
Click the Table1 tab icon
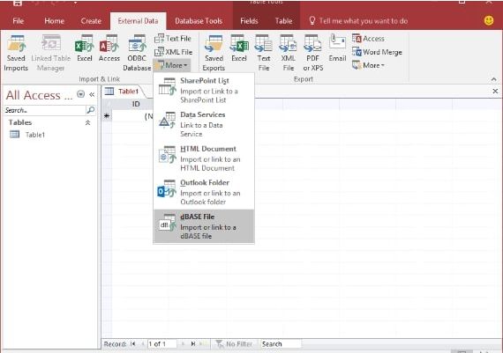click(109, 92)
